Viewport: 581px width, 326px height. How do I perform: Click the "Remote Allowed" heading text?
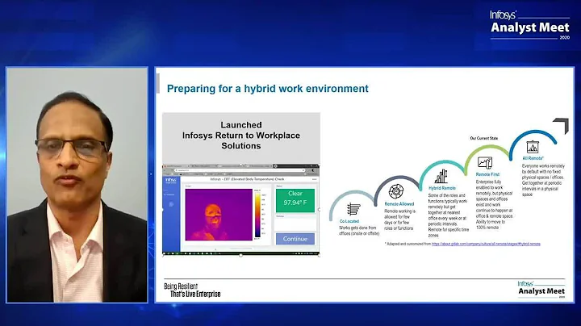tap(399, 204)
